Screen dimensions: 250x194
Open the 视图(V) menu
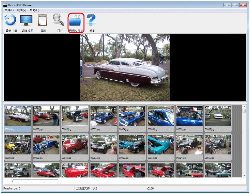click(21, 10)
